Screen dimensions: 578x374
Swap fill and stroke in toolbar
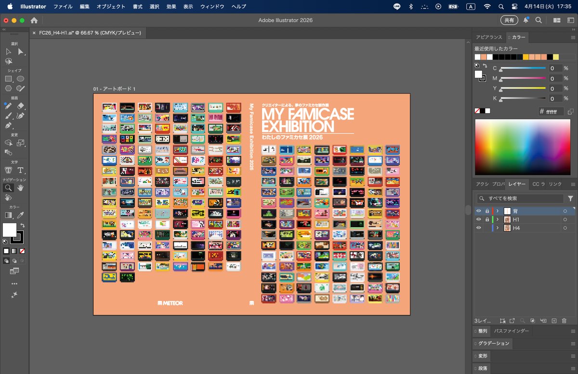coord(23,225)
